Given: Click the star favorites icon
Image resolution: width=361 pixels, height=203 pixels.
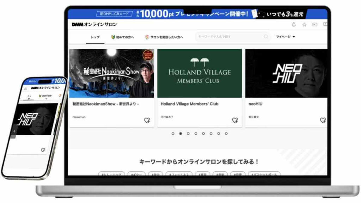Looking at the screenshot, I should [304, 25].
